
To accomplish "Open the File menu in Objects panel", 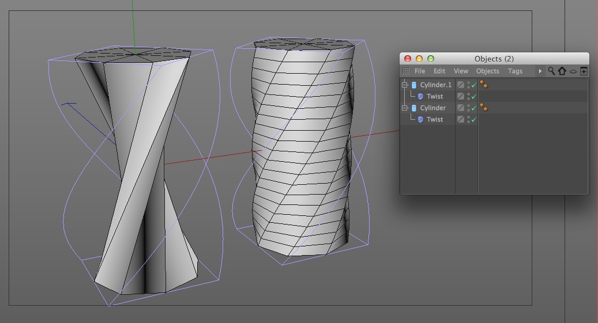I will click(419, 71).
